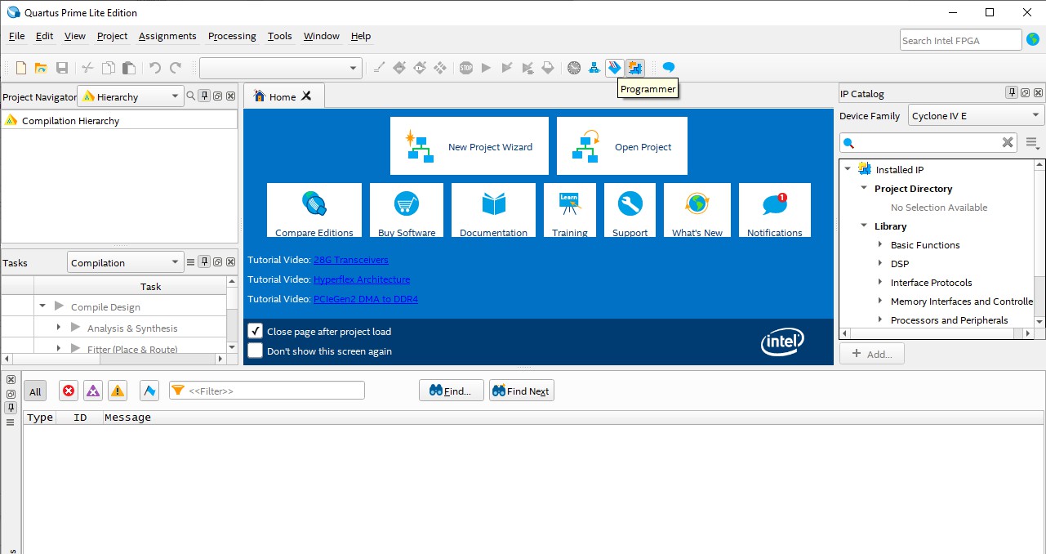Pin the IP Catalog panel

(x=1012, y=93)
